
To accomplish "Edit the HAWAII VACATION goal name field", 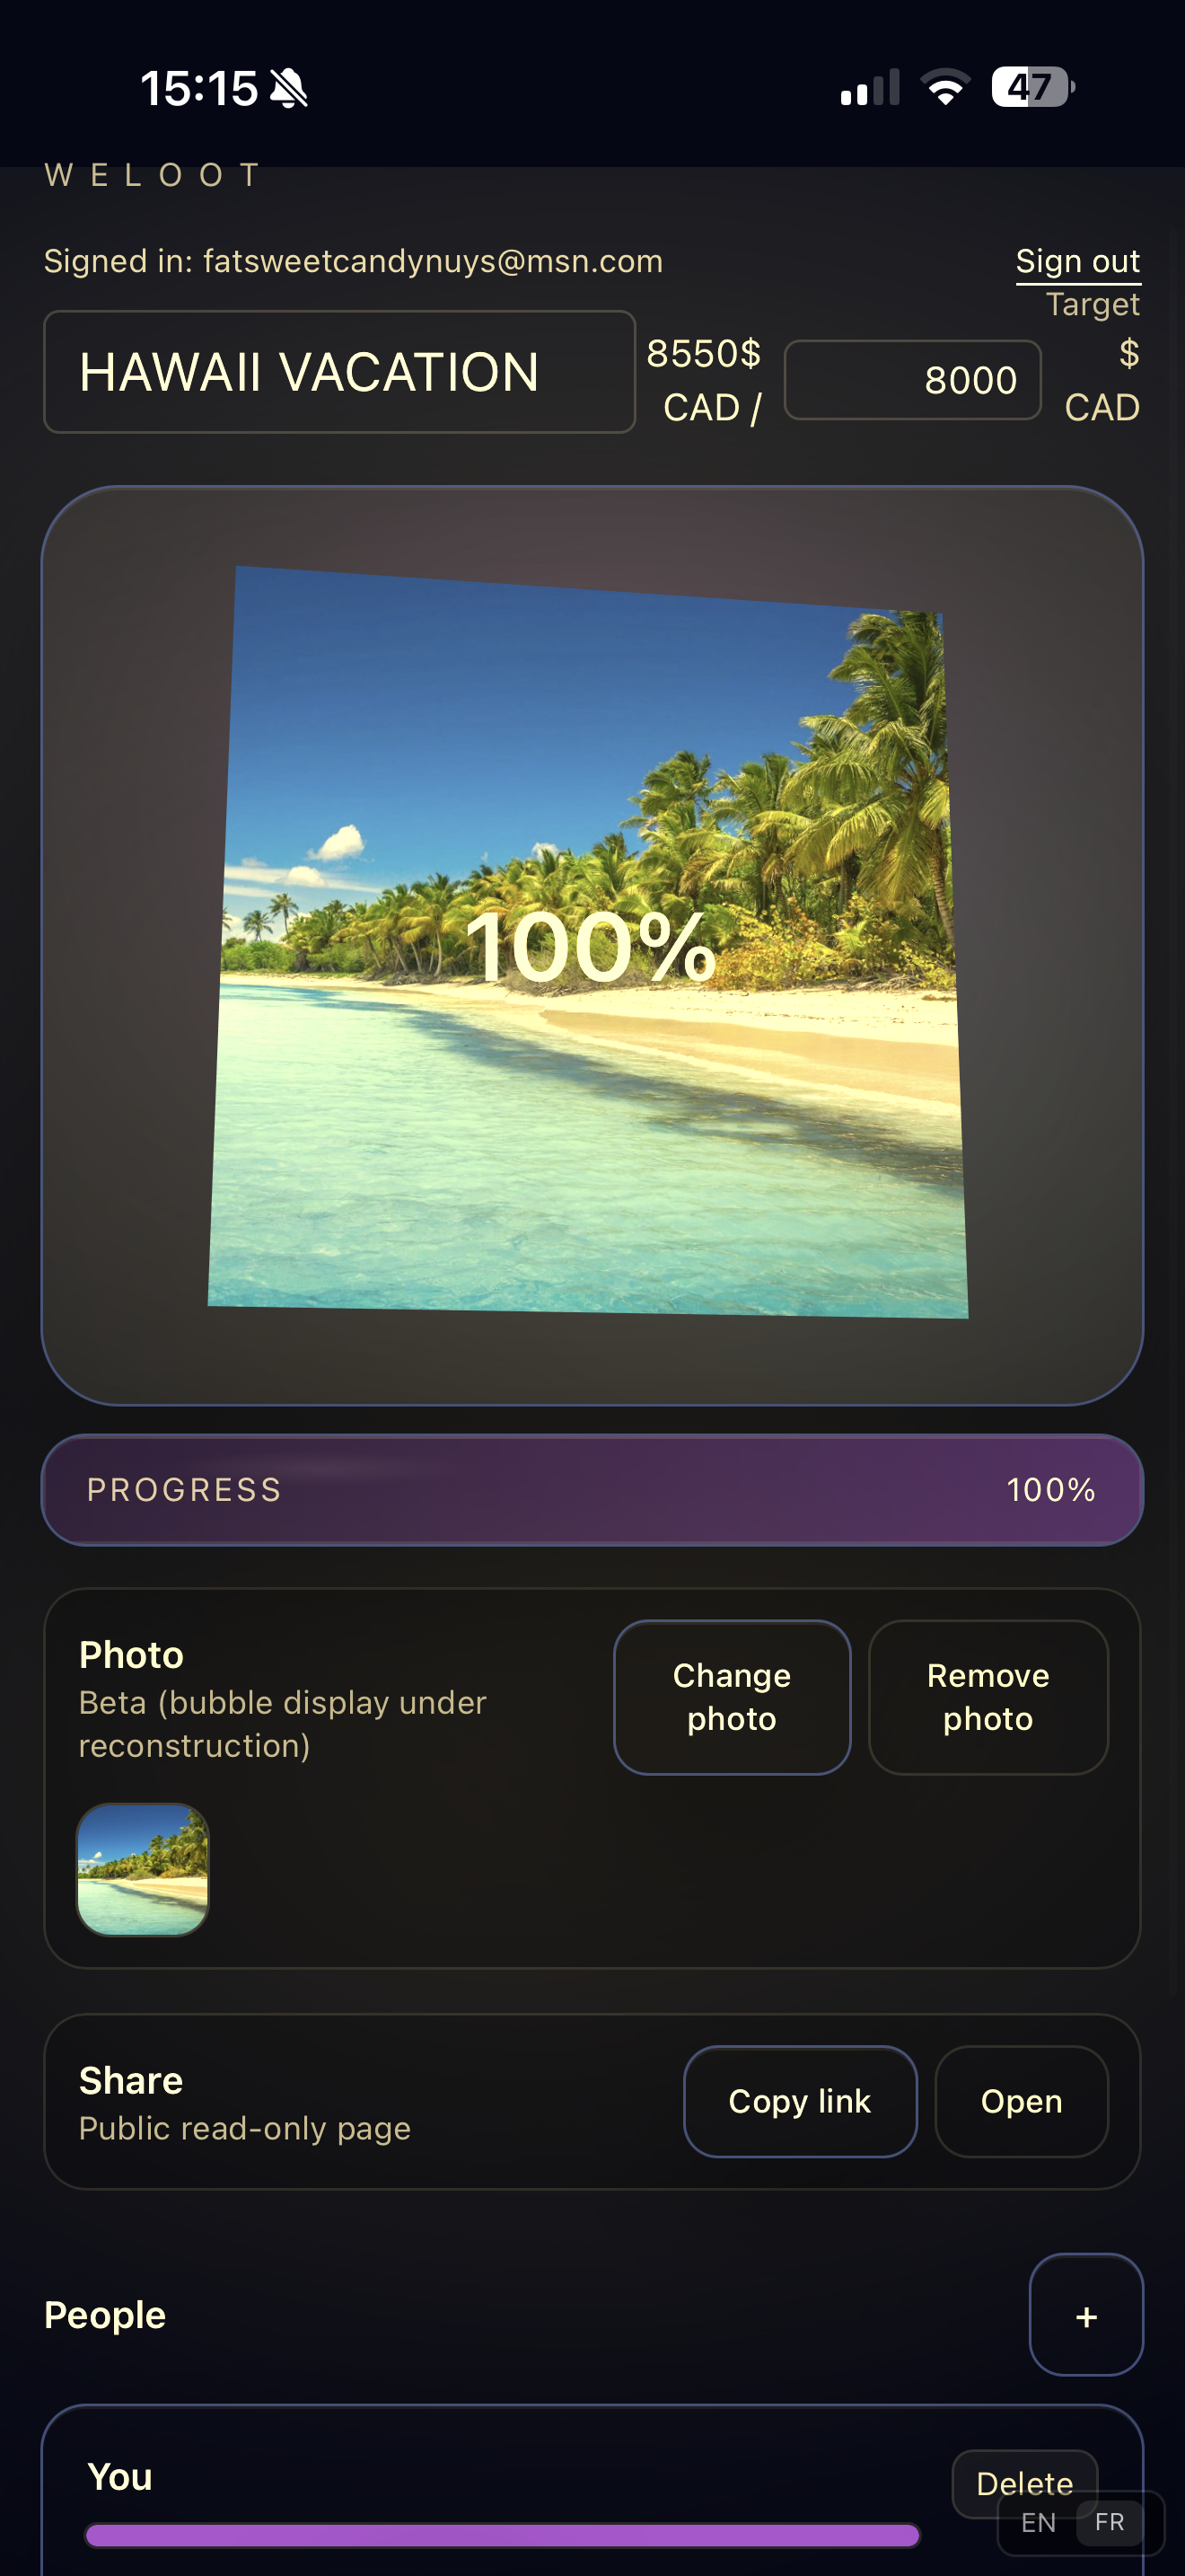I will 339,372.
